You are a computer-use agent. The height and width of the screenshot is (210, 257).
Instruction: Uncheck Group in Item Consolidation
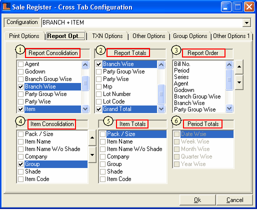pyautogui.click(x=20, y=164)
